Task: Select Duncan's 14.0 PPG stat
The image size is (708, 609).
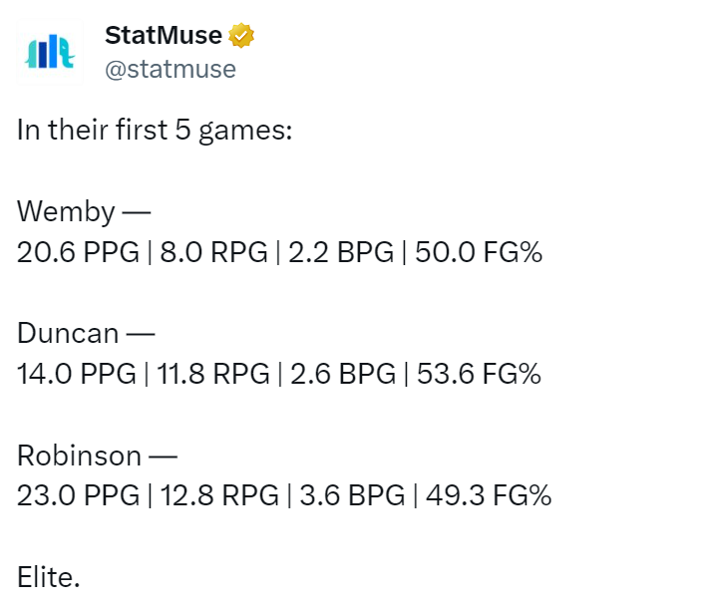Action: [76, 375]
